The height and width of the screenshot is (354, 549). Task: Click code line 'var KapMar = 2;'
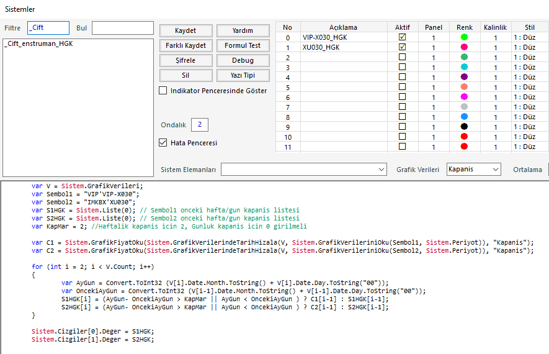(x=169, y=227)
